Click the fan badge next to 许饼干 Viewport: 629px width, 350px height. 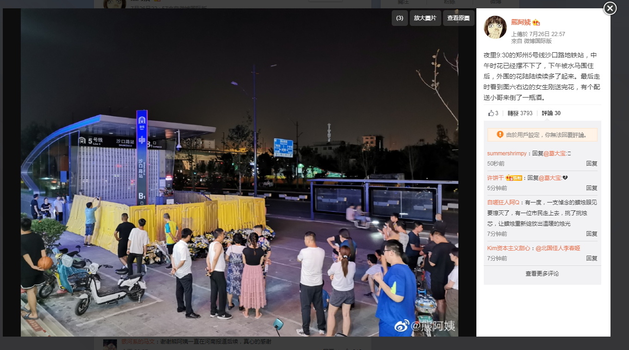[x=513, y=178]
